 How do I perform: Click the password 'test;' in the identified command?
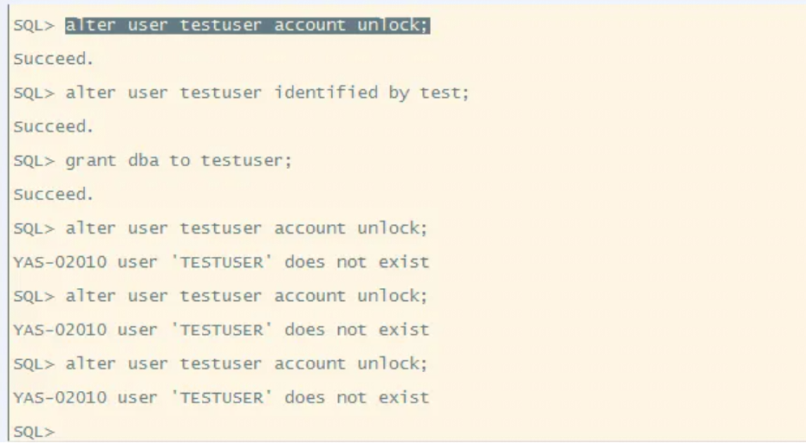(445, 93)
